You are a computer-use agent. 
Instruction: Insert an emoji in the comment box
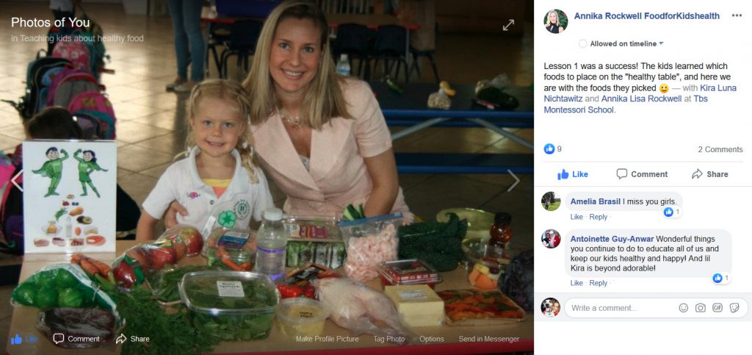pyautogui.click(x=684, y=308)
